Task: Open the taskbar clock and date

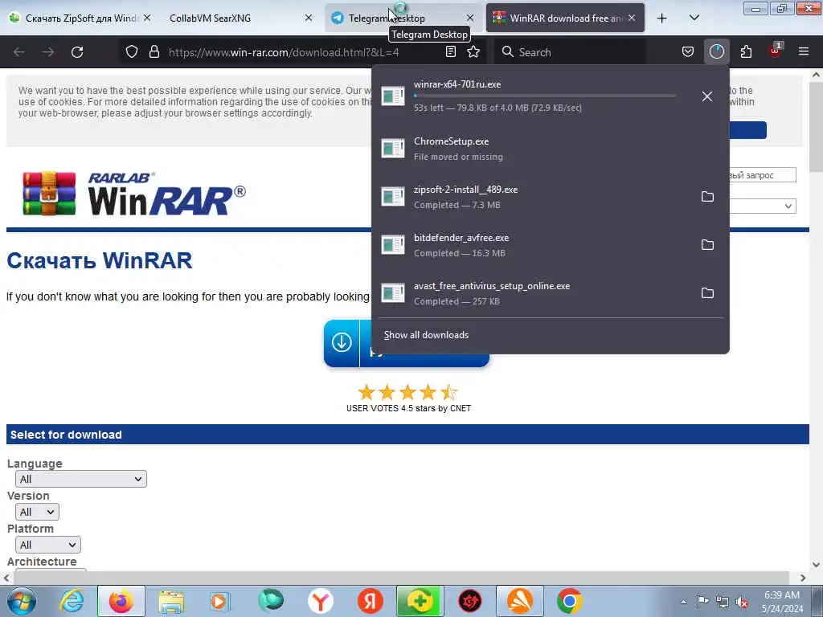Action: point(782,602)
